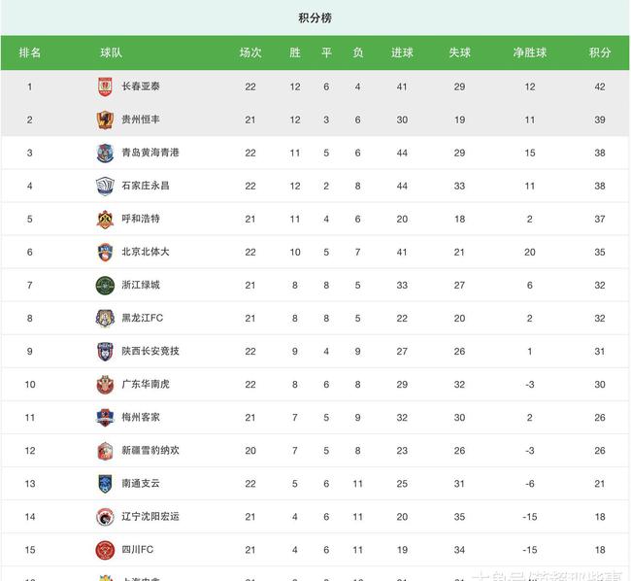Click the 积分榜 title tab

[x=315, y=17]
